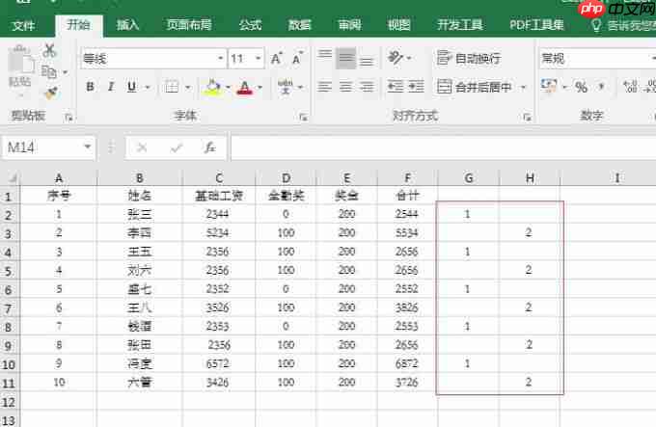Open clipboard group dialog launcher

pyautogui.click(x=68, y=118)
